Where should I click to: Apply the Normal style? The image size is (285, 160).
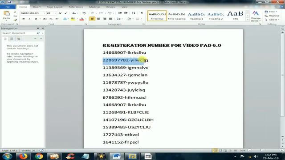pyautogui.click(x=157, y=16)
